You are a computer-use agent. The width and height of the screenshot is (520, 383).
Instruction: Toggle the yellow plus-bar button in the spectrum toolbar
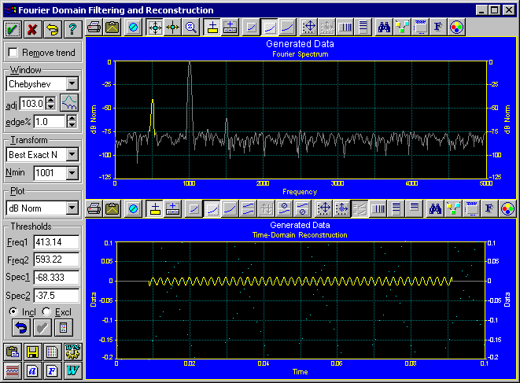coord(212,28)
